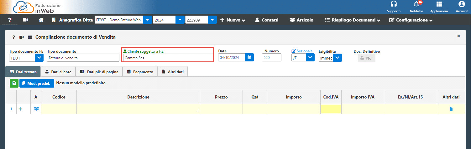Open the article box icon in row 1

point(36,109)
